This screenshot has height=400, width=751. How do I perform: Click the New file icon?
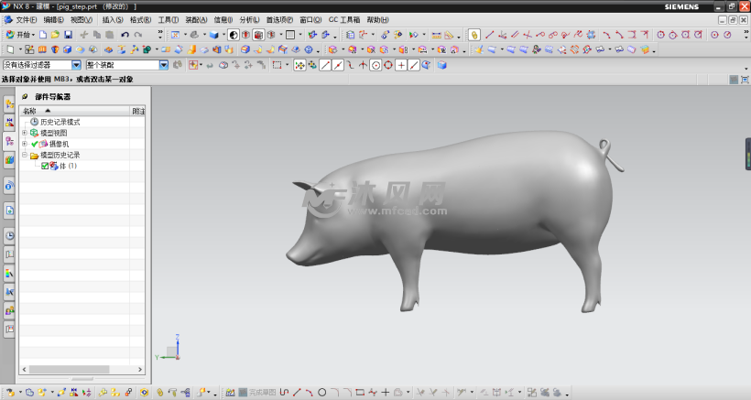[43, 35]
